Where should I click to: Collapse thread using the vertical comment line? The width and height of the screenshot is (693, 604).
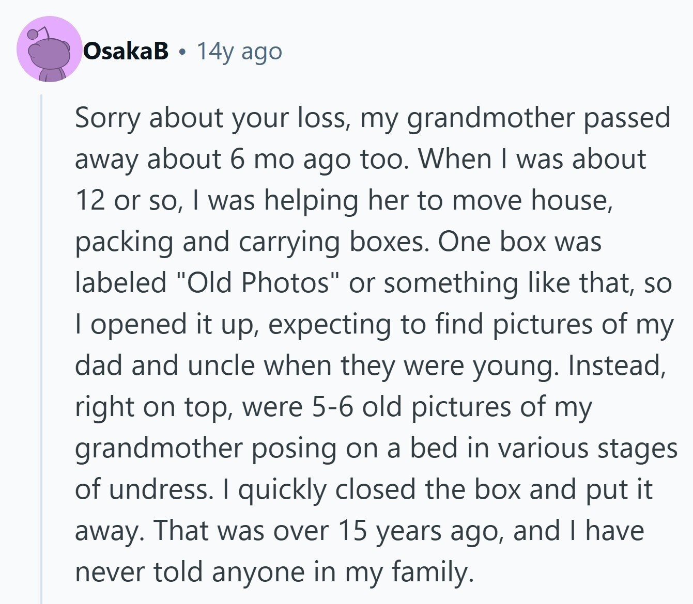(x=42, y=346)
